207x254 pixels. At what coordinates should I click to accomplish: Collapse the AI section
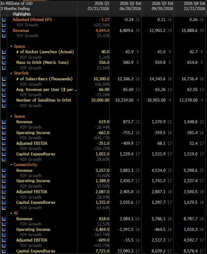(x=11, y=213)
